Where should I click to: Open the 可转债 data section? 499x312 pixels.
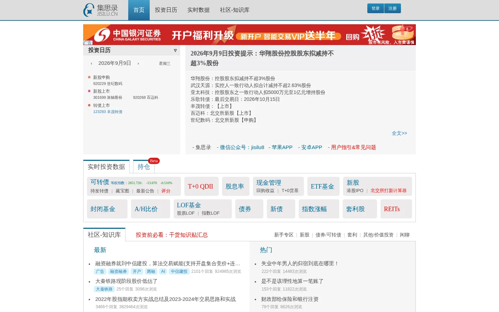tap(100, 182)
